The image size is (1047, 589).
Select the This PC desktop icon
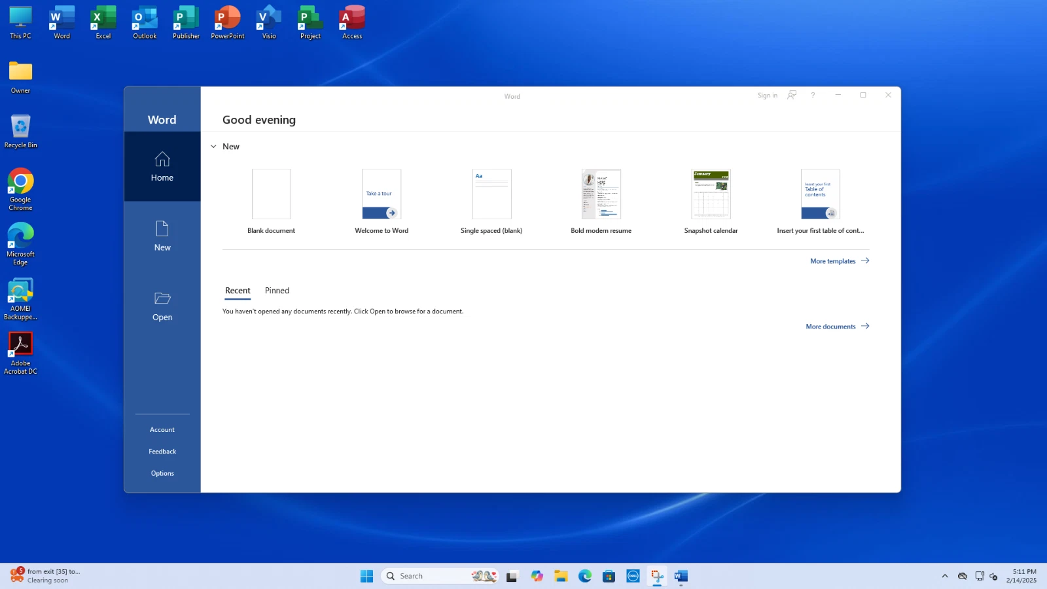(x=20, y=23)
